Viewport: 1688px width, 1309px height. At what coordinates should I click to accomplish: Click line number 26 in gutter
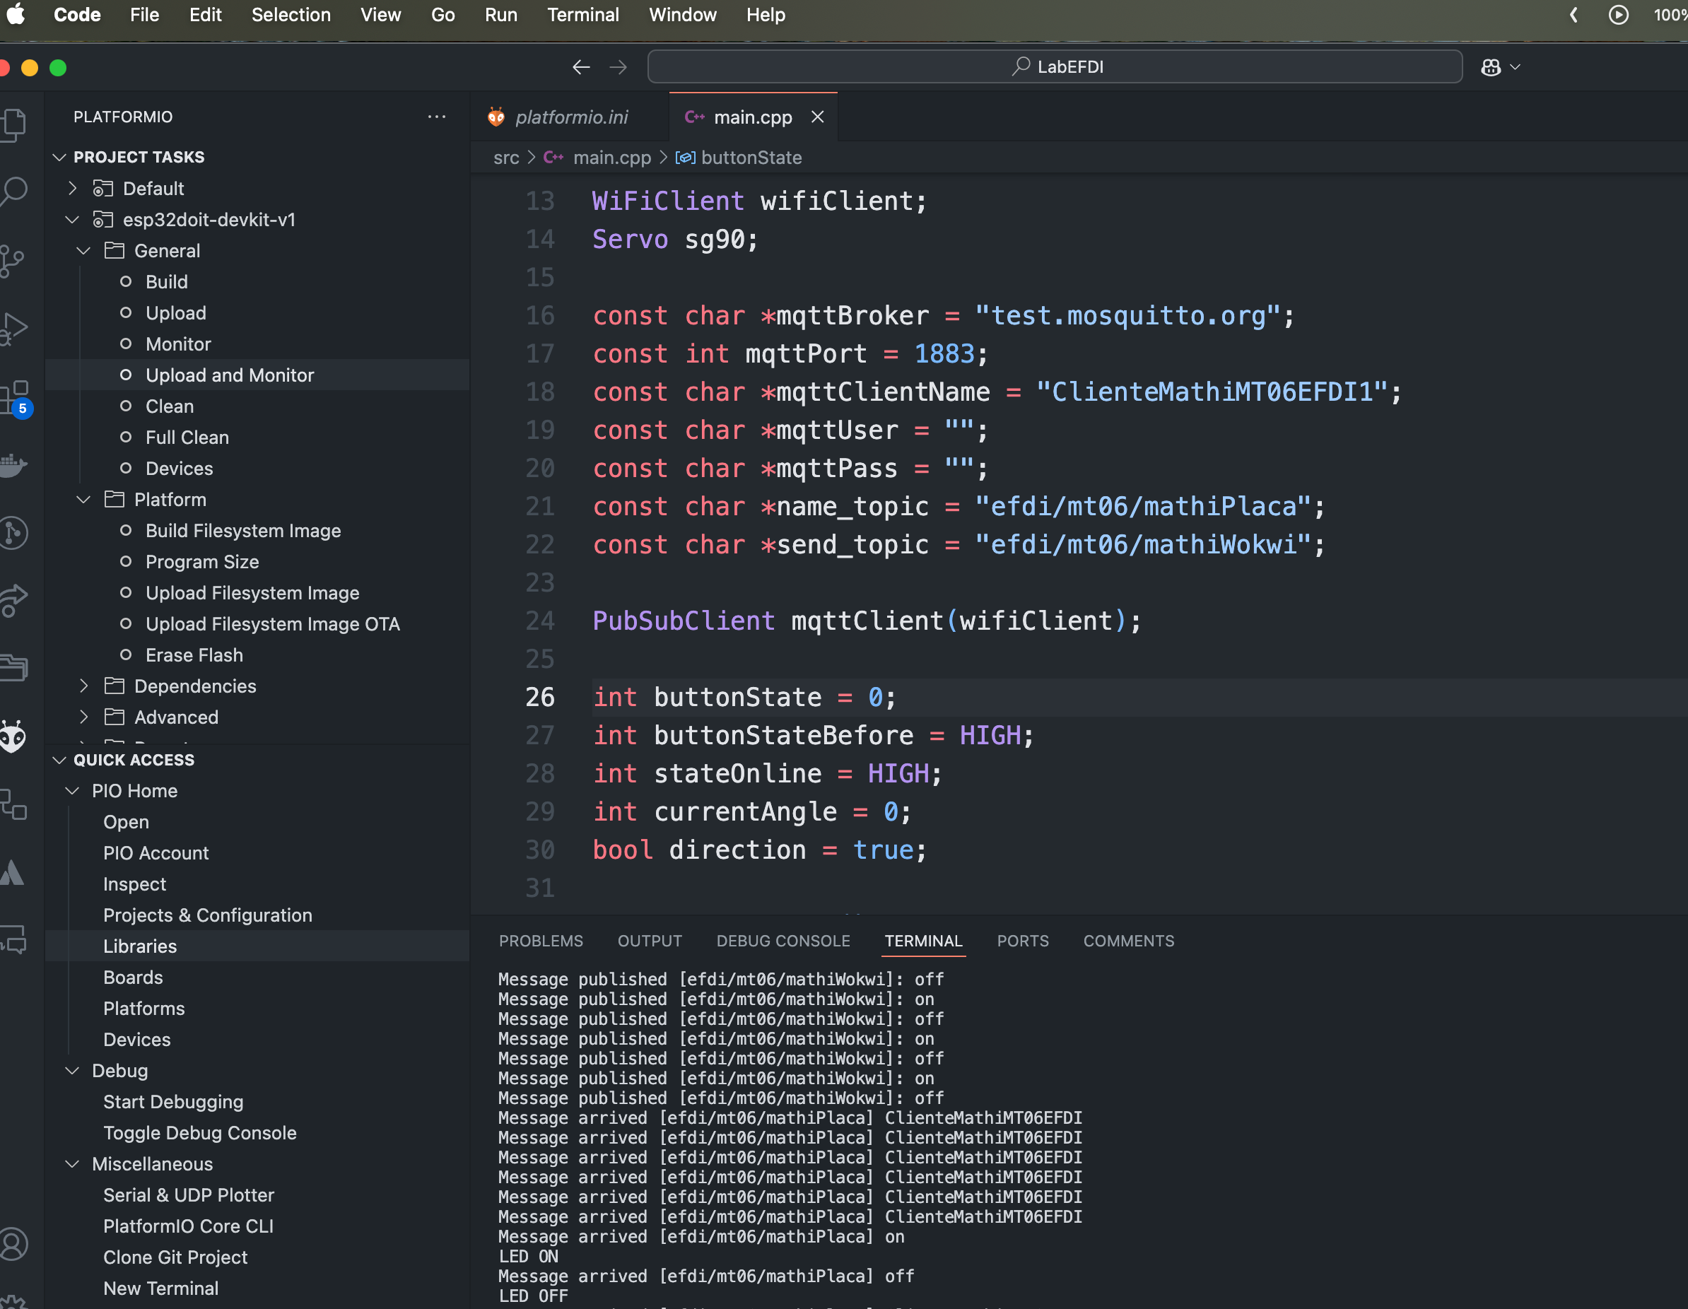tap(540, 697)
